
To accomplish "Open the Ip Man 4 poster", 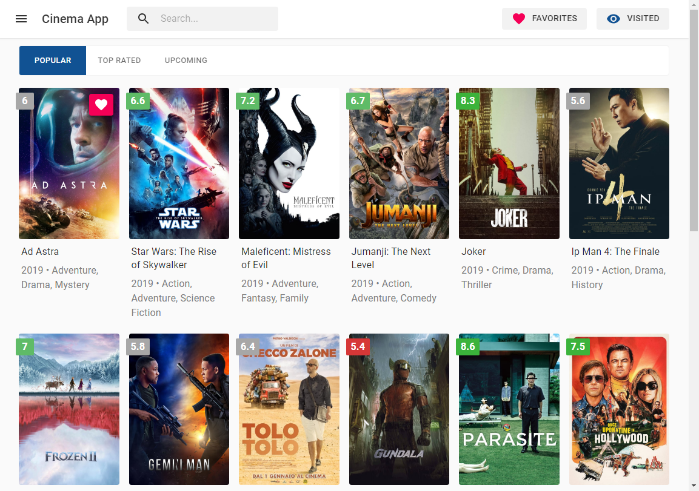I will click(x=619, y=163).
